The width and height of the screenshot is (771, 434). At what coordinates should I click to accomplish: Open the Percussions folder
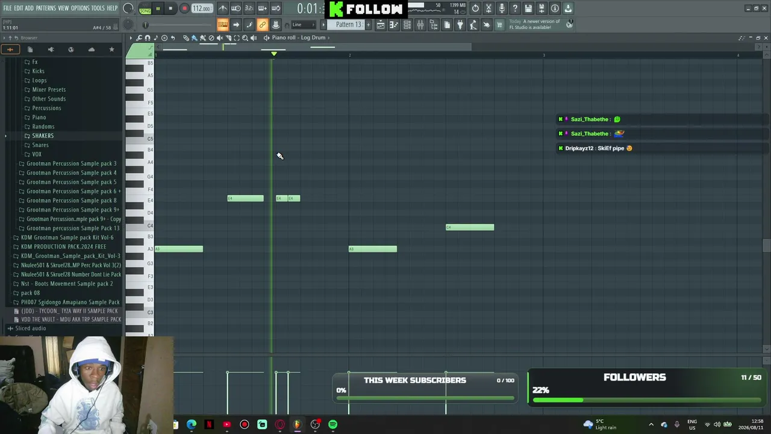point(46,108)
